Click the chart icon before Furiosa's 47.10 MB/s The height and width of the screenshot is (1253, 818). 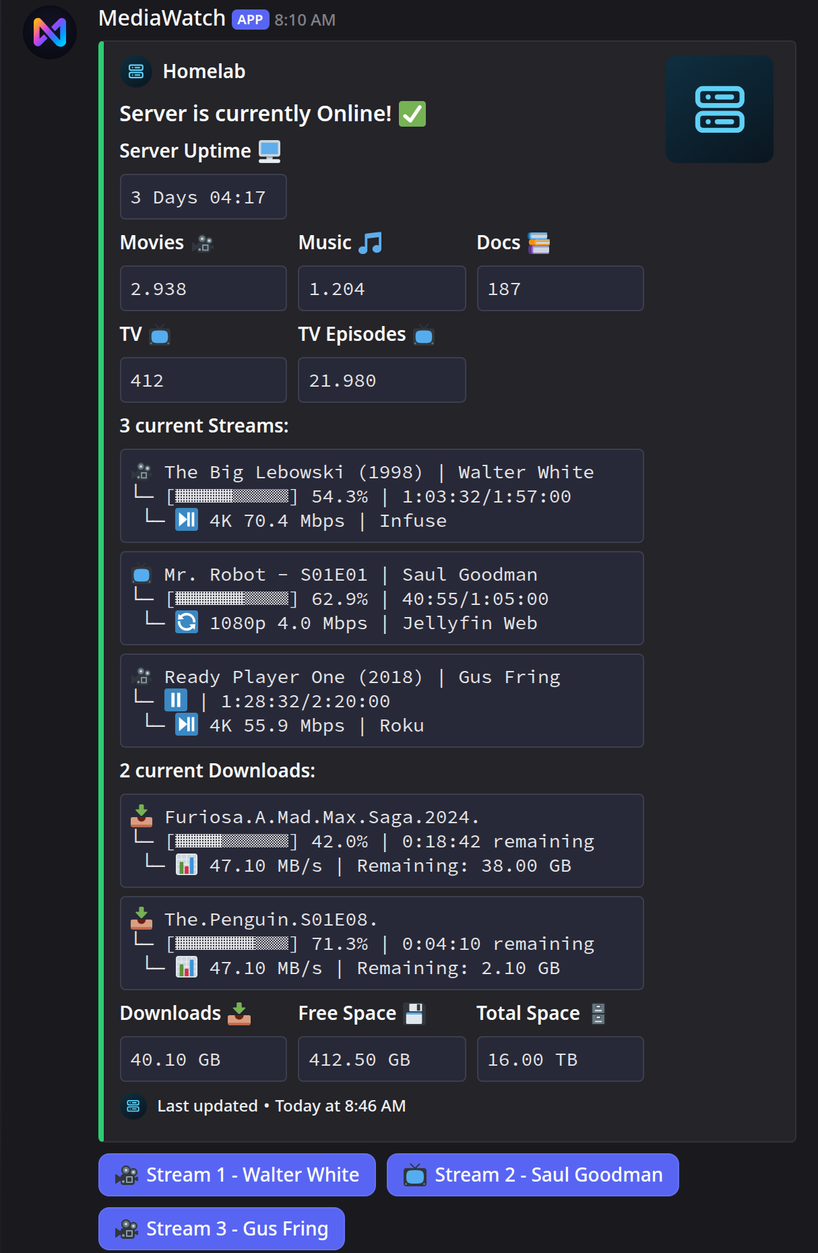click(x=187, y=864)
